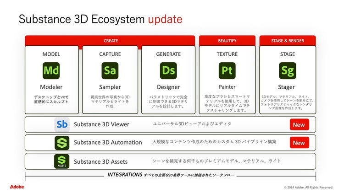Click the 2024 Adobe copyright notice
The image size is (344, 193).
309,188
